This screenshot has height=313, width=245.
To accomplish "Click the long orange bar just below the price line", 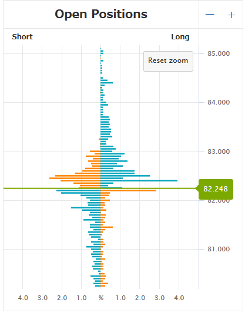I will [128, 190].
